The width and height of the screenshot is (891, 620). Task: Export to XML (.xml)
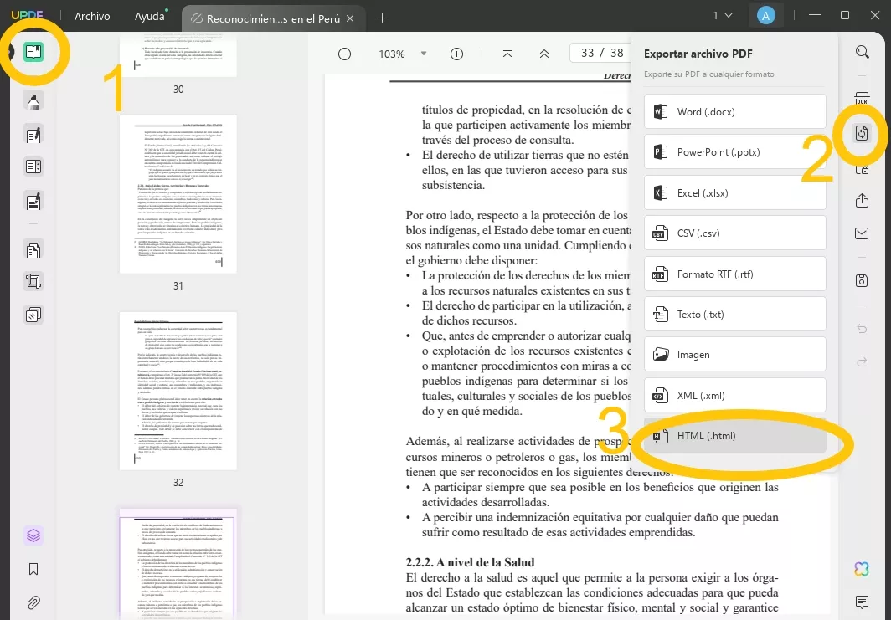pyautogui.click(x=734, y=396)
